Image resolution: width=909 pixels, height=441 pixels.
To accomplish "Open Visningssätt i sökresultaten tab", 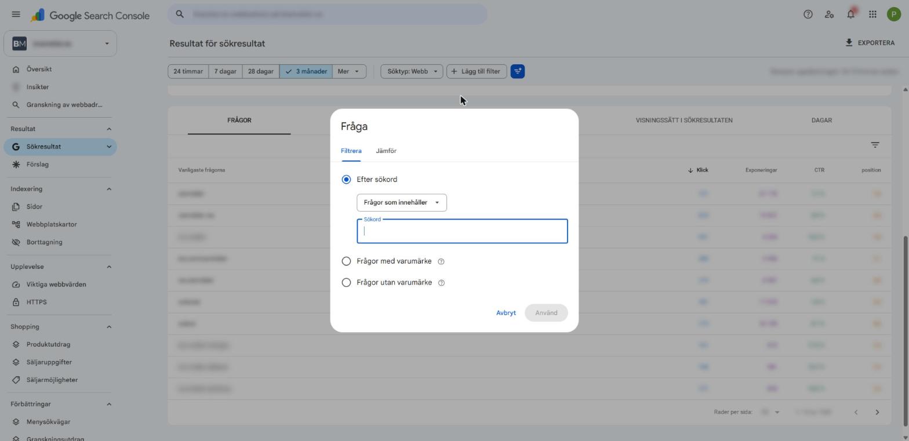I will click(684, 121).
